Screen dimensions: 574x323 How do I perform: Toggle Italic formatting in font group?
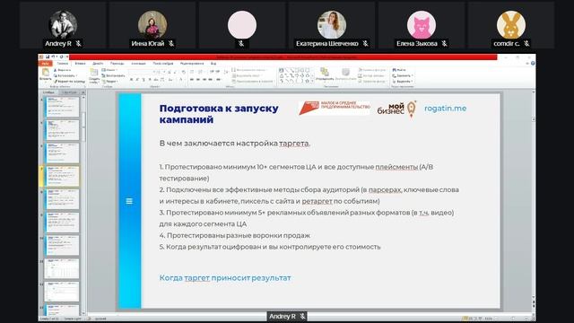pos(137,80)
